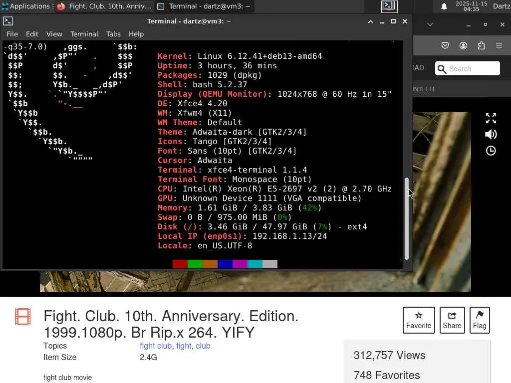This screenshot has height=383, width=511.
Task: Click the film strip media type icon
Action: 23,317
